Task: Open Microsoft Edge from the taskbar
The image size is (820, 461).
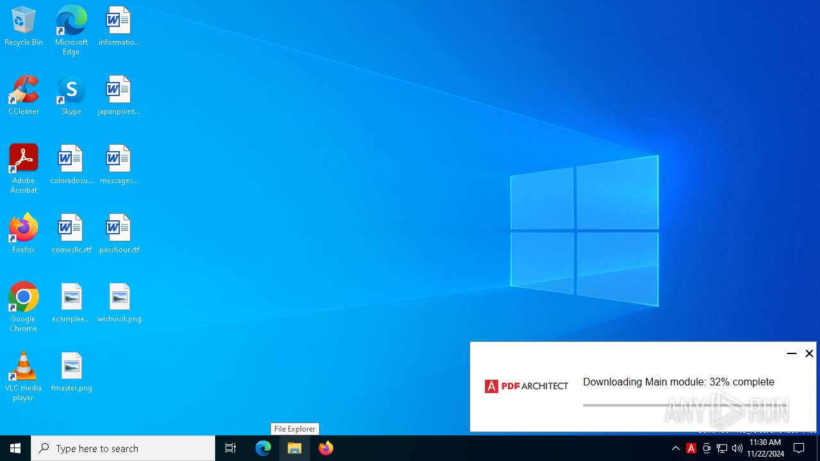Action: pos(263,448)
